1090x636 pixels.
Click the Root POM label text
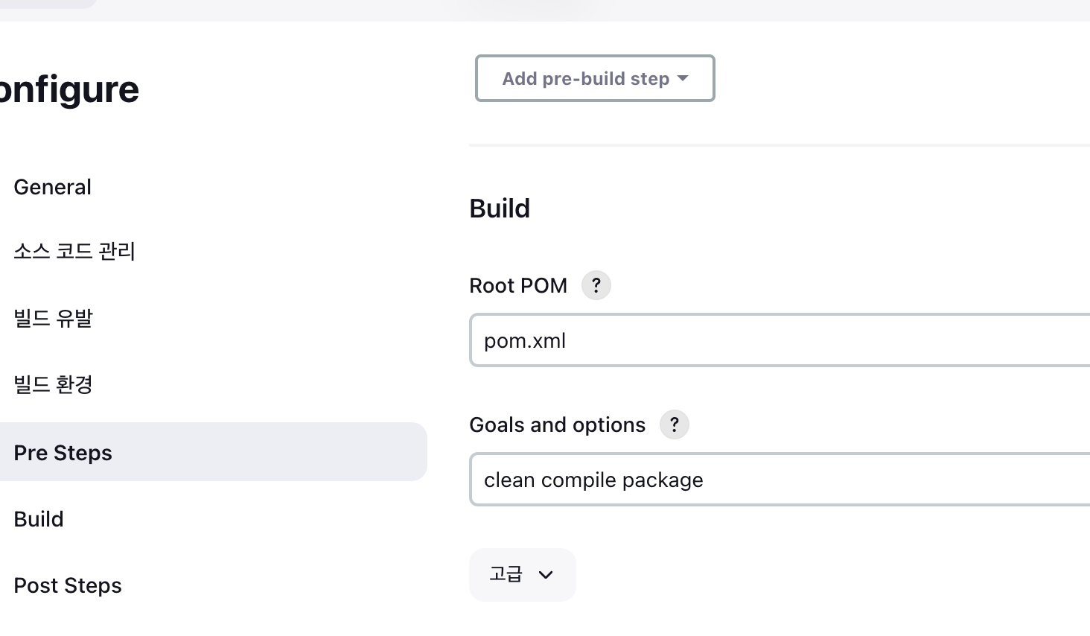point(518,286)
